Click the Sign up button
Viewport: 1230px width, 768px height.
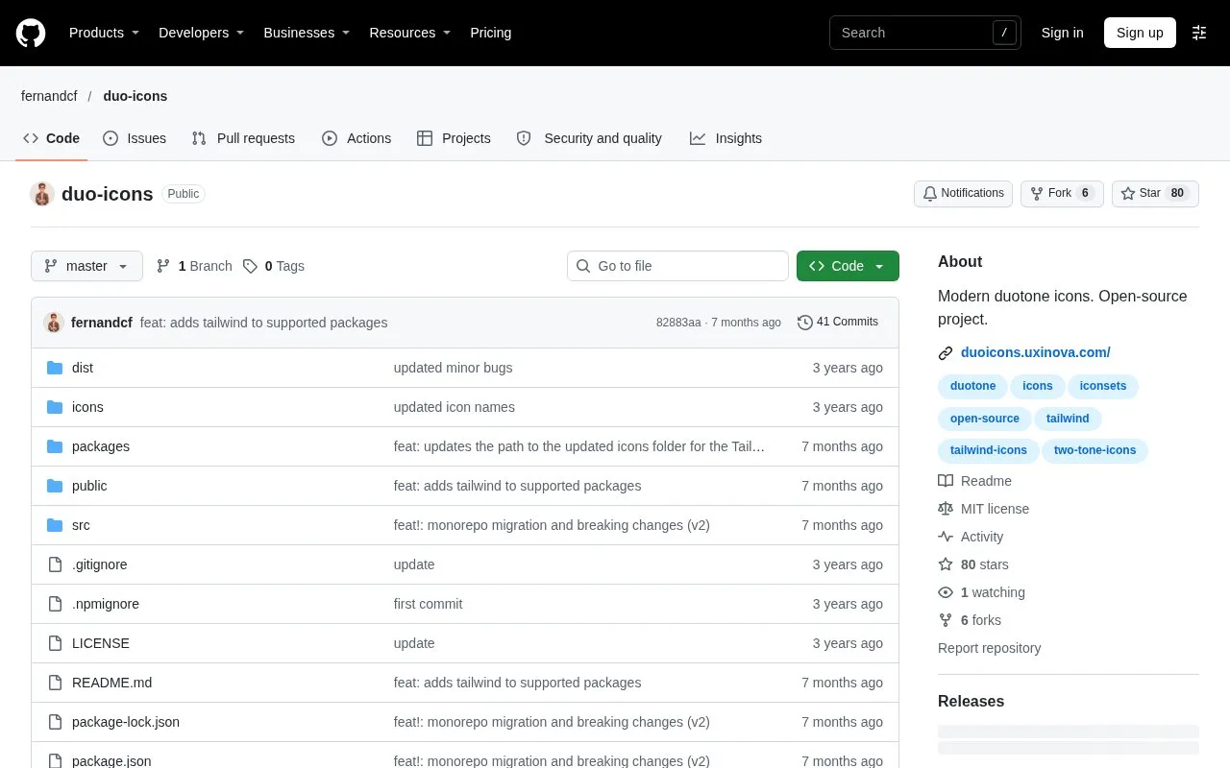tap(1140, 33)
